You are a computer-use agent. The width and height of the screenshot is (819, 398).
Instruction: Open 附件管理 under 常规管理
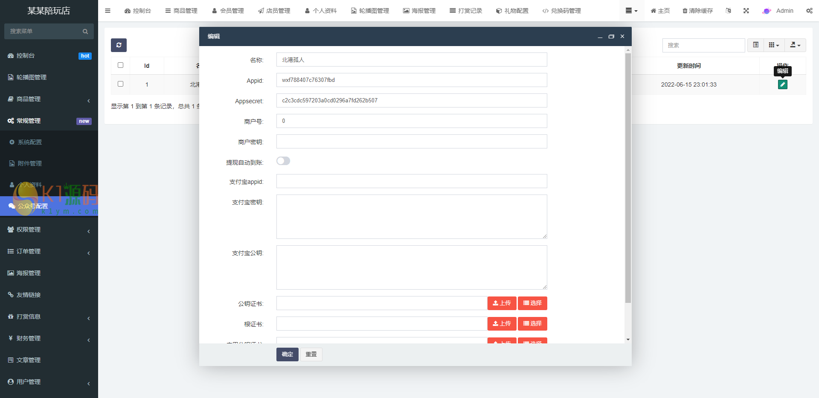(x=49, y=163)
